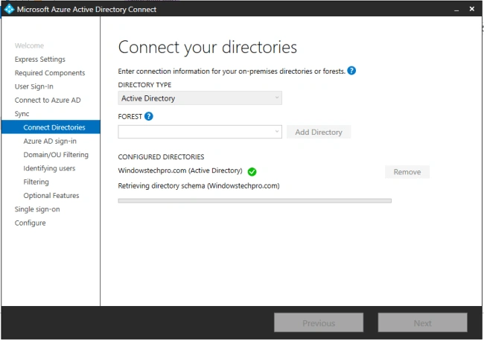This screenshot has height=341, width=484.
Task: Open help icon beside connection information text
Action: [351, 71]
